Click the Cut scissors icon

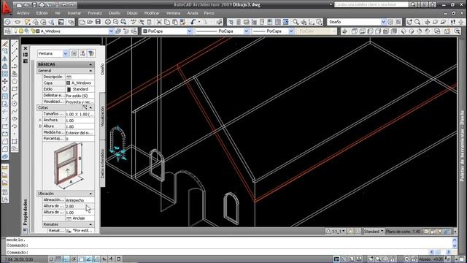159,22
